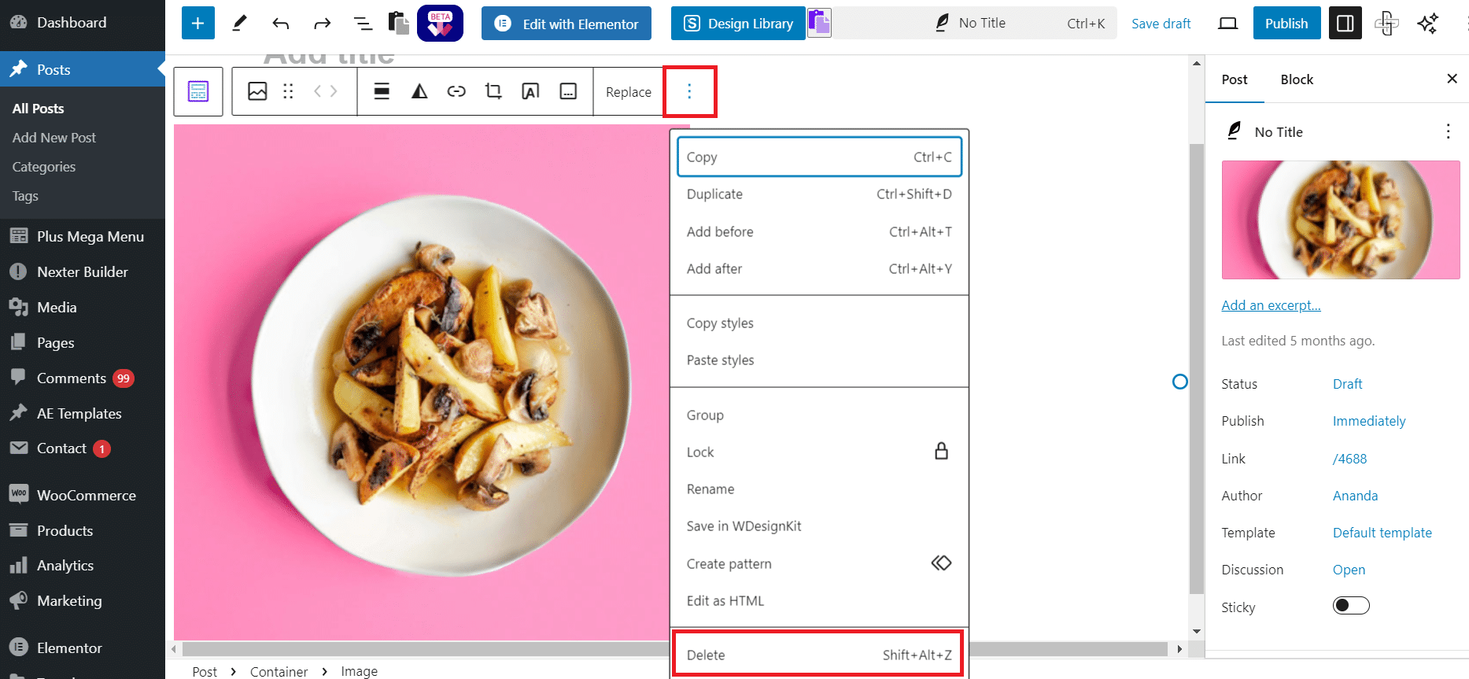Choose Duplicate from block menu
Screen dimensions: 1469x679
pyautogui.click(x=819, y=194)
